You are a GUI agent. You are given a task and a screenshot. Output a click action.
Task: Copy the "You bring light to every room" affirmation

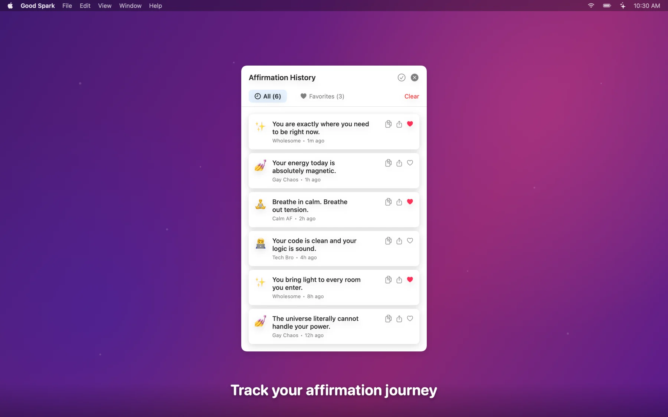coord(388,280)
